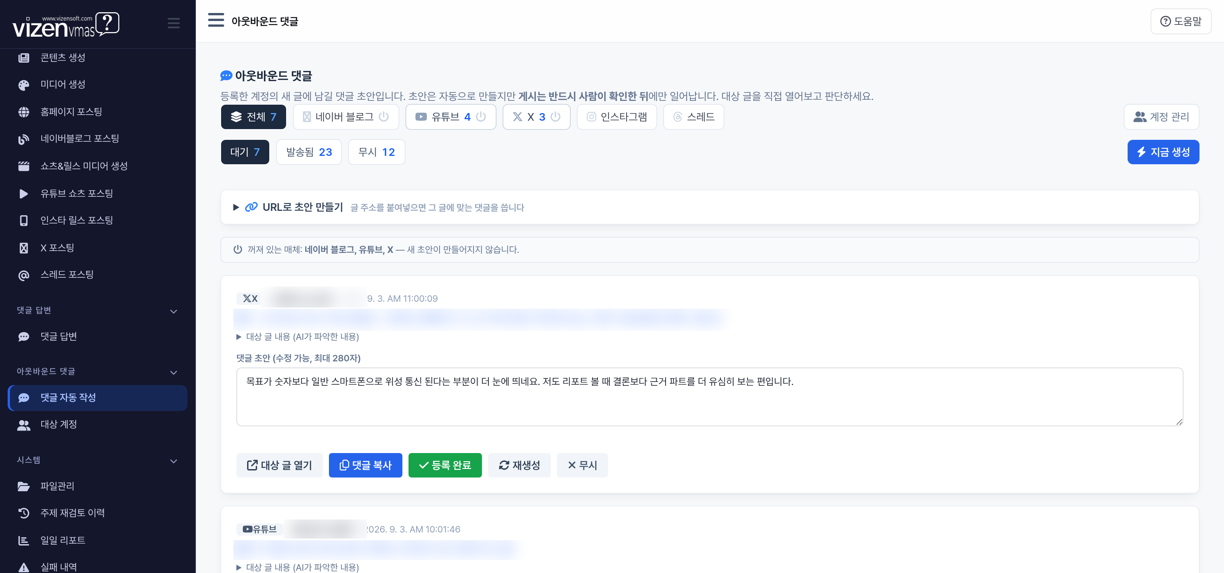Select the X 3 channel tab
Image resolution: width=1224 pixels, height=573 pixels.
point(536,117)
